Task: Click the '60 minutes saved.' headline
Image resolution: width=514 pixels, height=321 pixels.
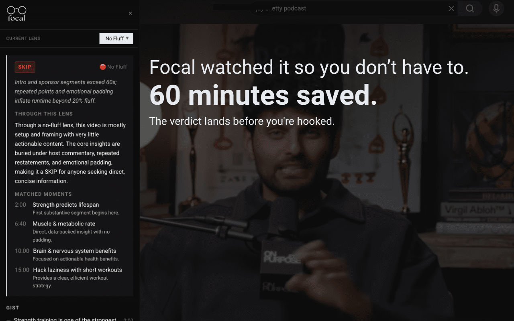Action: (263, 95)
